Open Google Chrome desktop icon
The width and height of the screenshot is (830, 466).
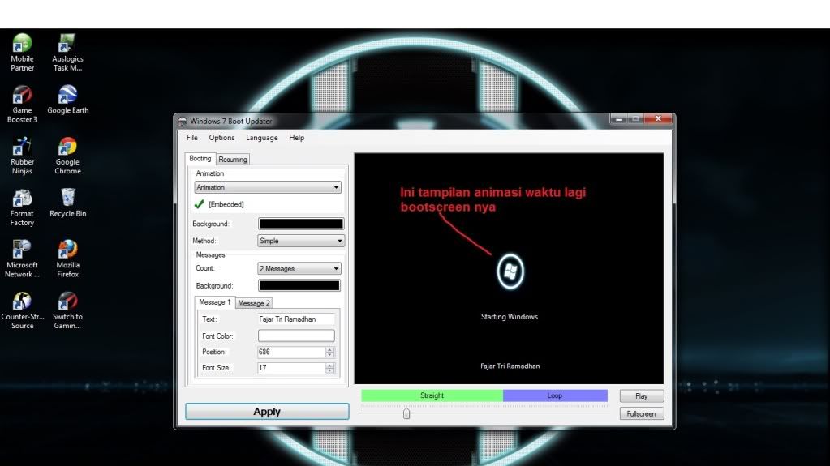tap(68, 156)
